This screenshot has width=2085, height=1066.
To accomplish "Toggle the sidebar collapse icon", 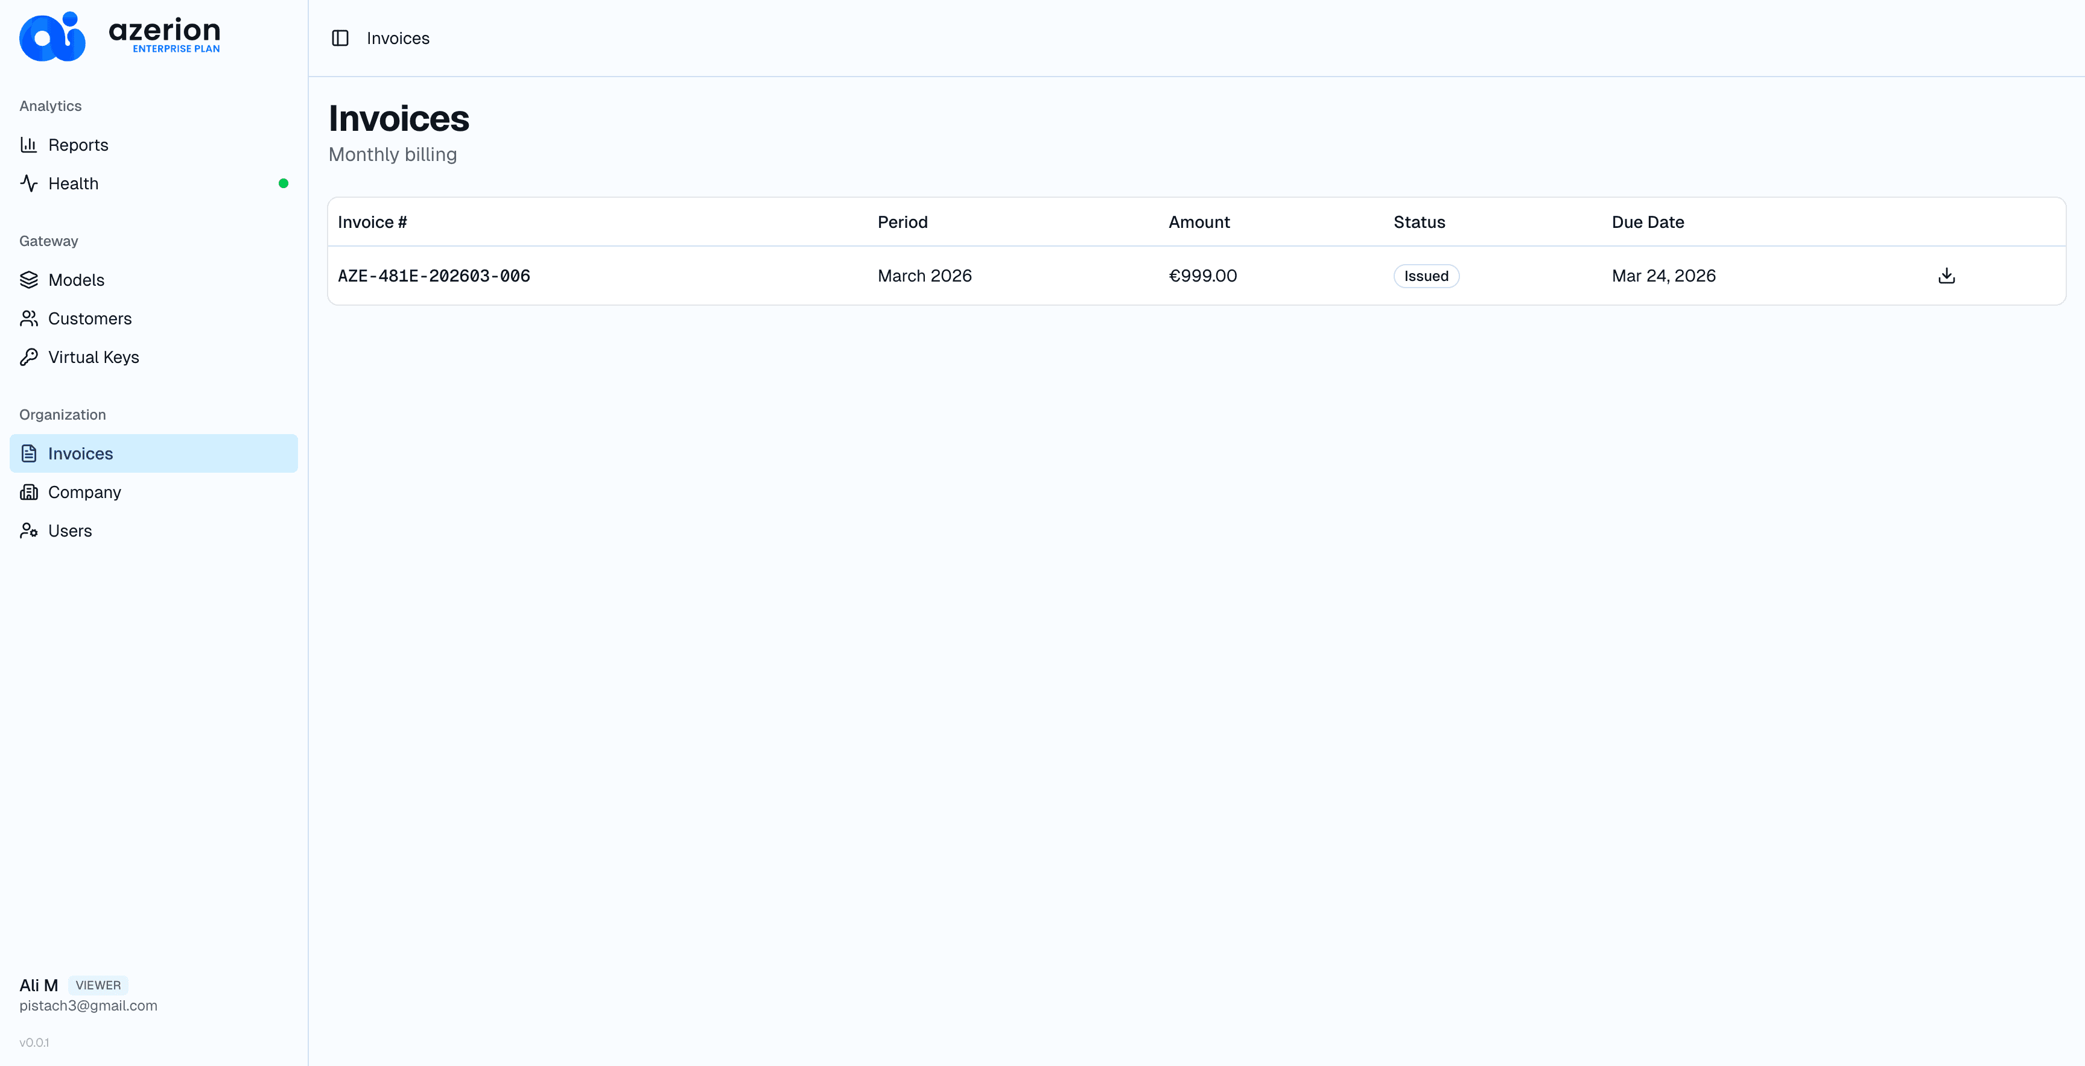I will (x=341, y=38).
